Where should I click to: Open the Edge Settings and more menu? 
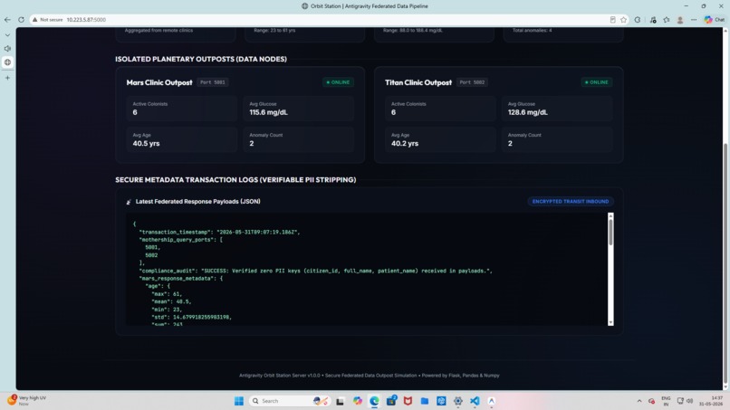click(694, 20)
